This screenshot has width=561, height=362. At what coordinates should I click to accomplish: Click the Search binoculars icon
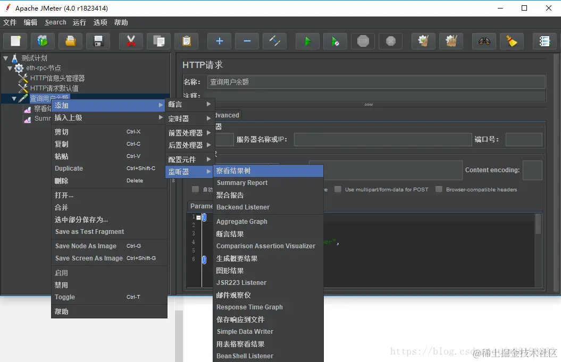click(x=484, y=41)
